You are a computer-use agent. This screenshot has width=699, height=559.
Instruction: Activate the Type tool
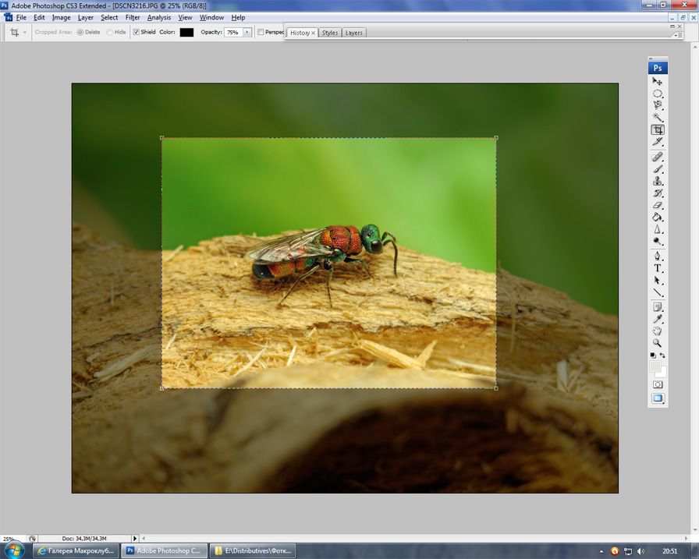point(658,268)
